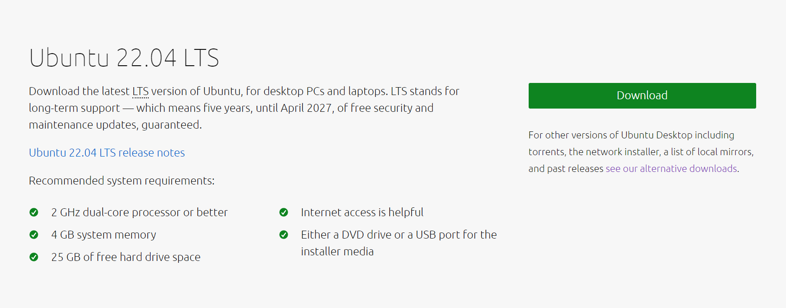786x308 pixels.
Task: Click the "April 2027" text in the description
Action: pyautogui.click(x=306, y=108)
